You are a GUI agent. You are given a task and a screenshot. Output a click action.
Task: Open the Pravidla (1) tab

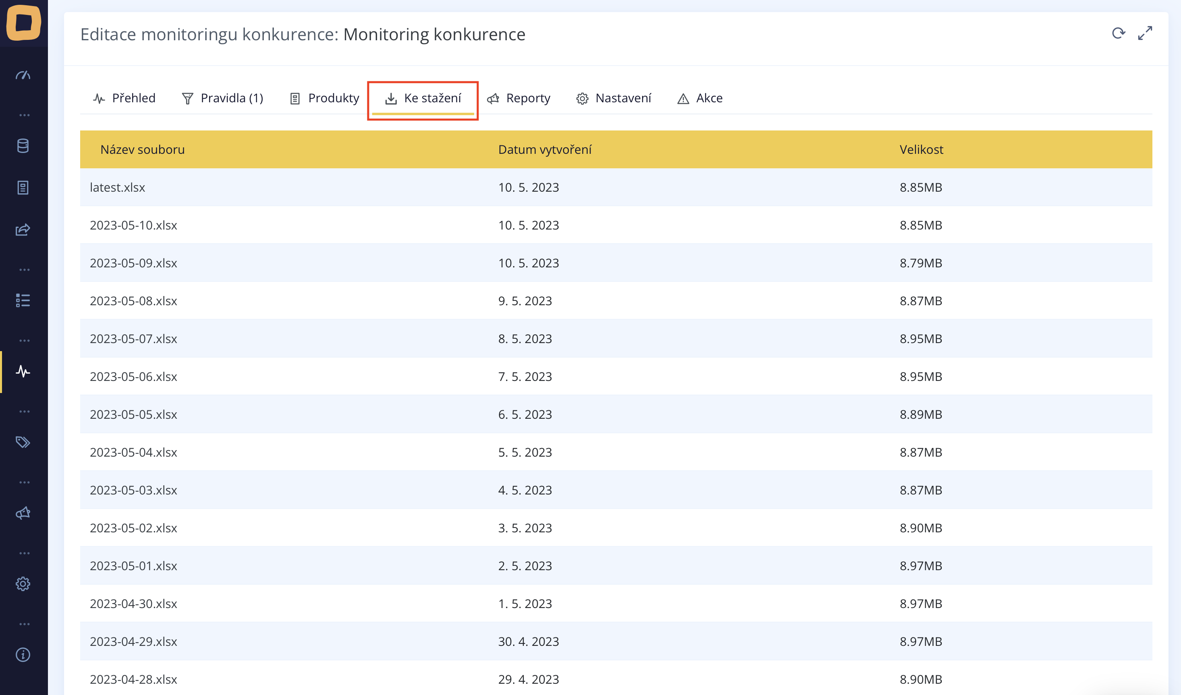point(223,98)
